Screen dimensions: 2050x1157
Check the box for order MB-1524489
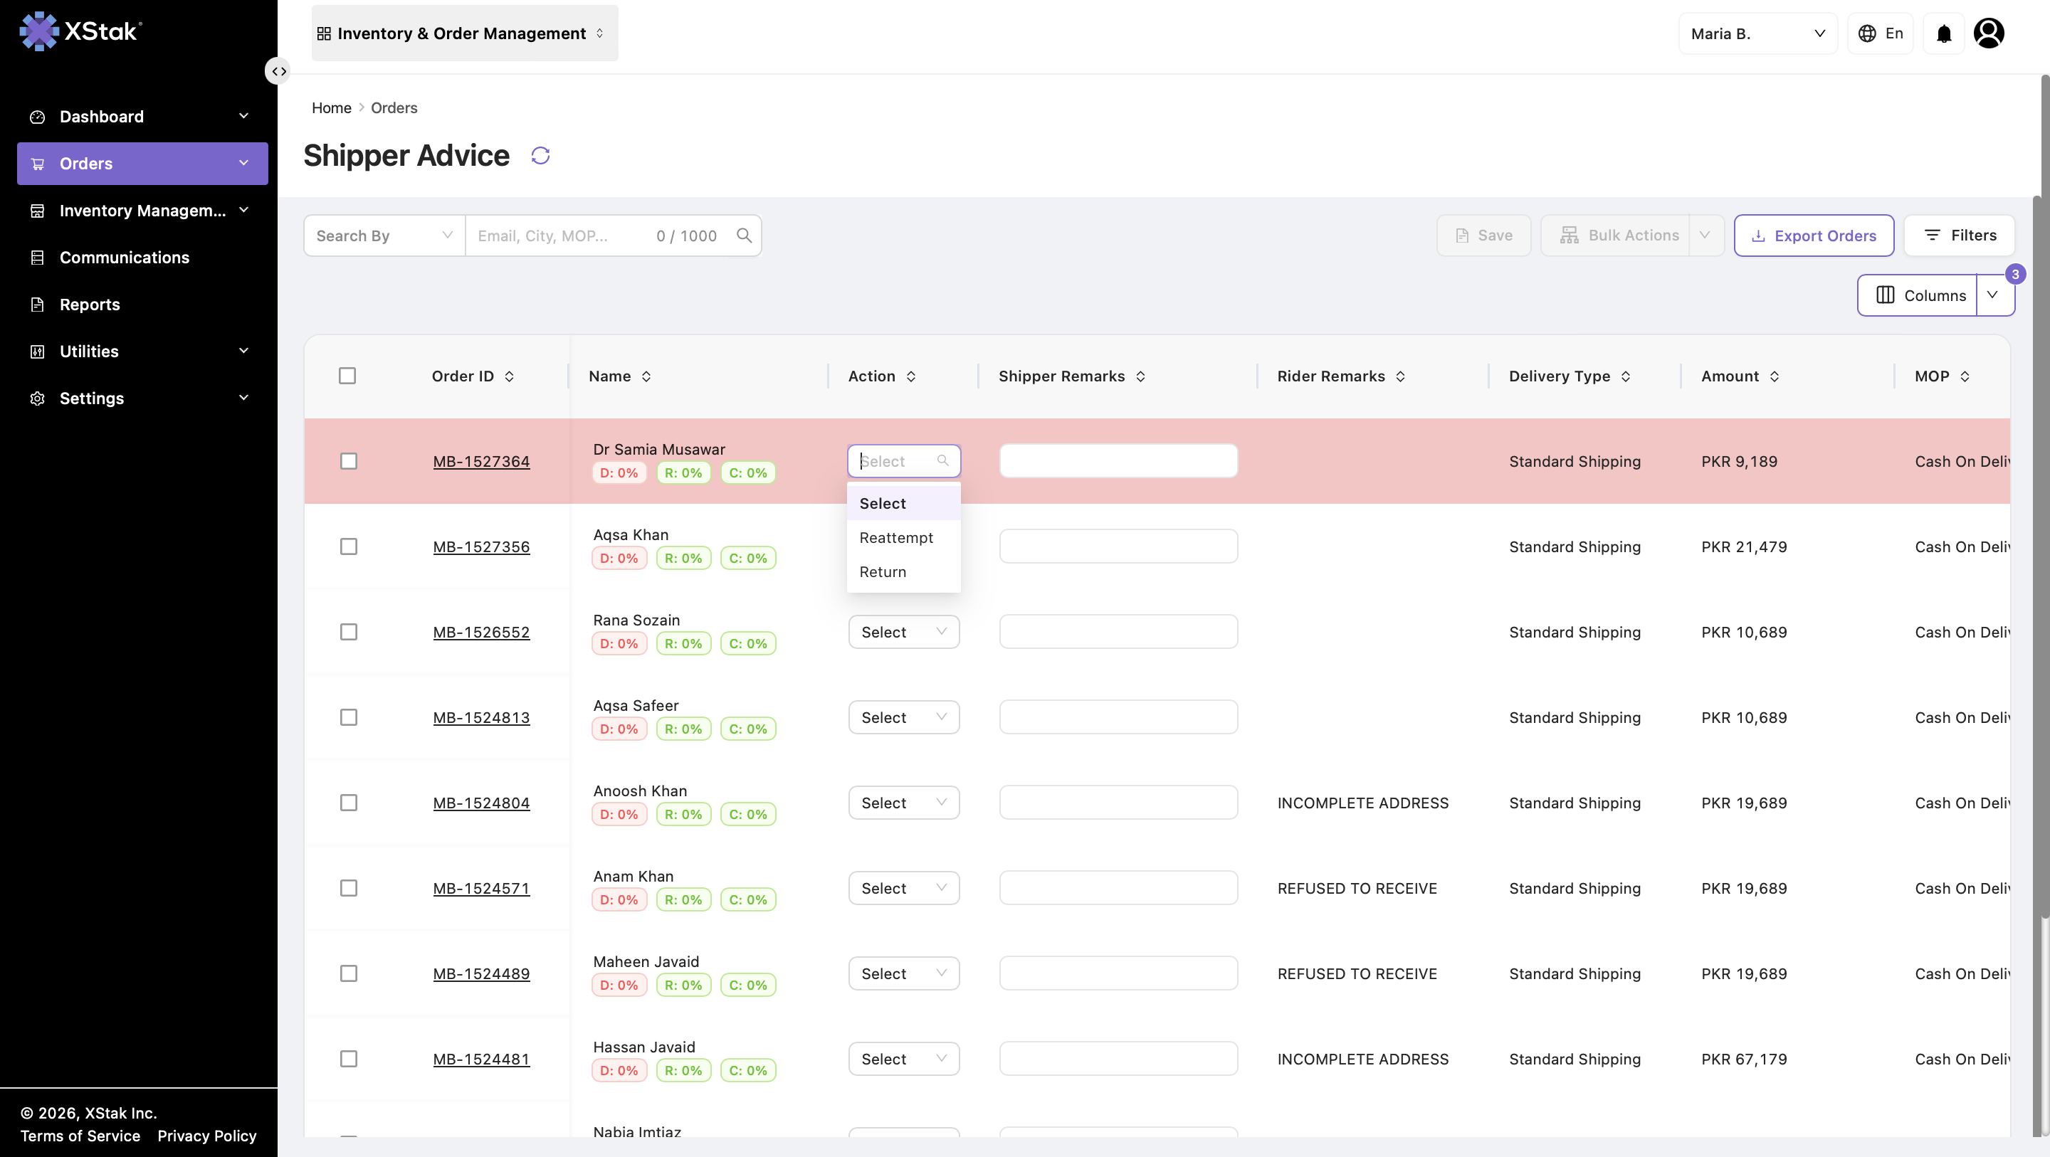click(349, 974)
